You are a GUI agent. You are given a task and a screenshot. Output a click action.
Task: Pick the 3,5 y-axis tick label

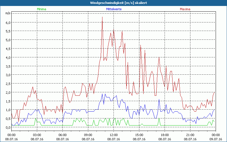8,66
